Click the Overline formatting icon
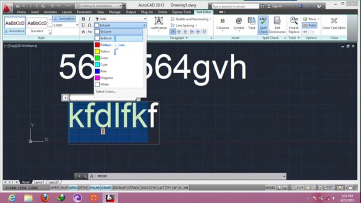This screenshot has width=361, height=203. [x=89, y=25]
